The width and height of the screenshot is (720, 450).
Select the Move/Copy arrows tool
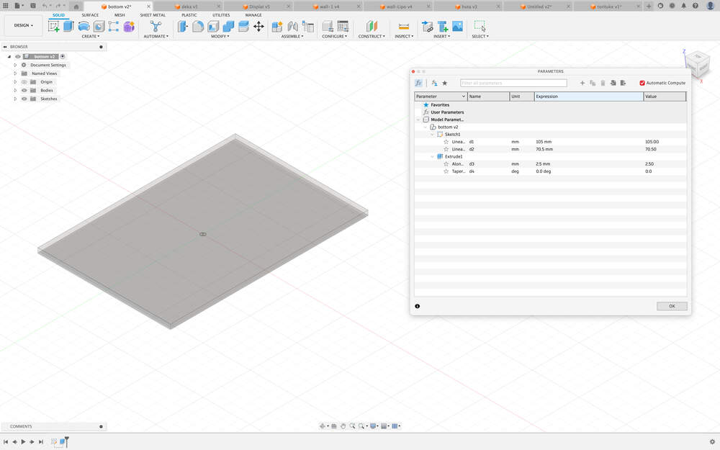click(x=259, y=26)
